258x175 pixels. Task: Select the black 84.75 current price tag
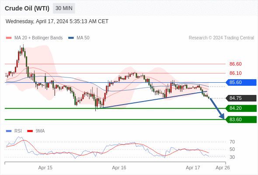point(241,98)
